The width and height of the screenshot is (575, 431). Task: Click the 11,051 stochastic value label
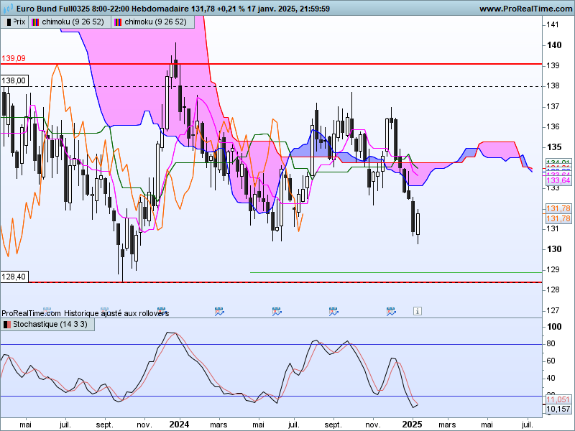tap(558, 399)
